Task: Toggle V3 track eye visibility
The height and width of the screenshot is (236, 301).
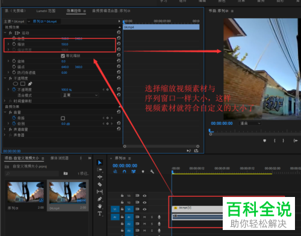Action: 144,196
